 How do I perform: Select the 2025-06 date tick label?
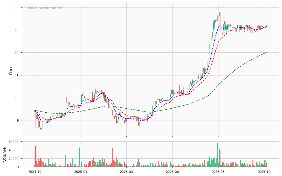[x=172, y=172]
